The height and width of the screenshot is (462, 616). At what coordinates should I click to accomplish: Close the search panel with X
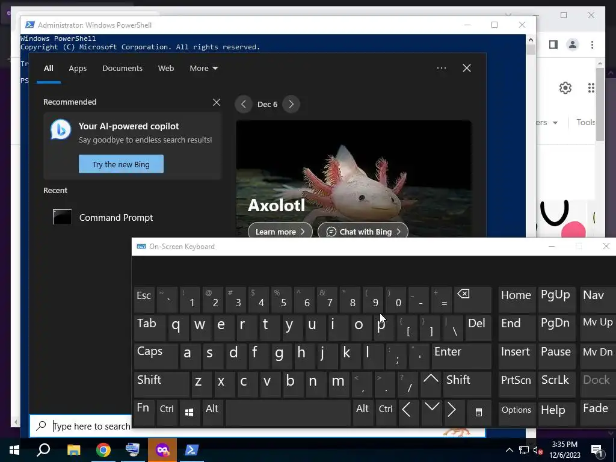tap(467, 69)
